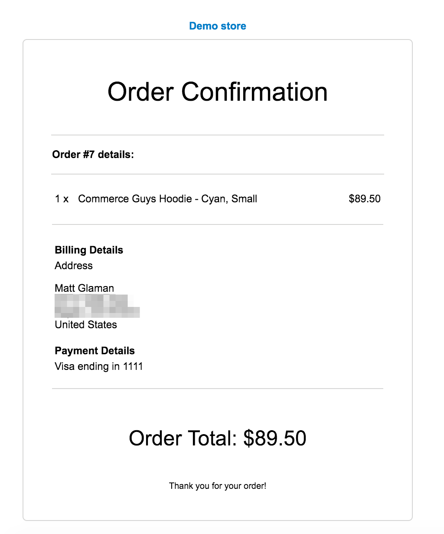Select the Order #7 details label
Viewport: 444px width, 534px height.
(x=93, y=155)
